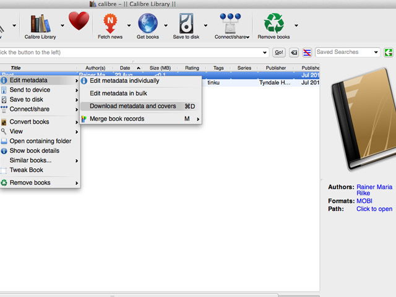Open Similar books... submenu
Image resolution: width=396 pixels, height=297 pixels.
point(40,160)
